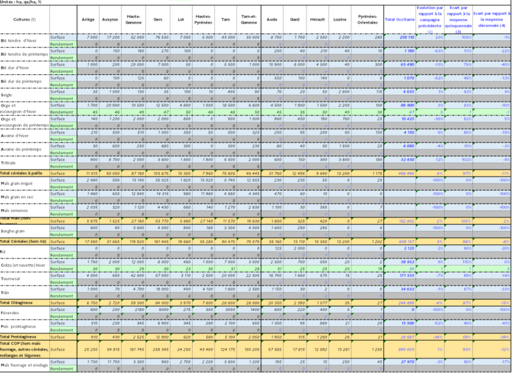The width and height of the screenshot is (512, 373).
Task: Select the 'Maïs fourrage et ensilage' row label
Action: pos(24,365)
